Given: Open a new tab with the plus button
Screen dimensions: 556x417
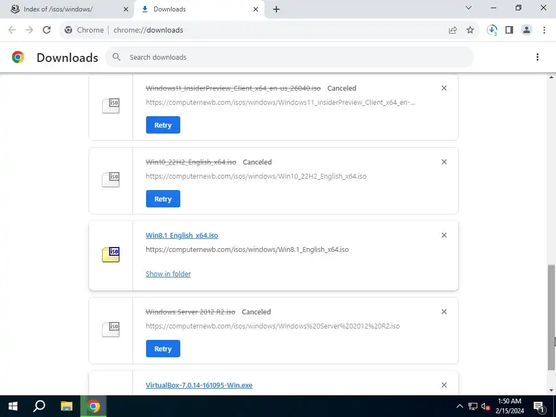Looking at the screenshot, I should coord(276,9).
